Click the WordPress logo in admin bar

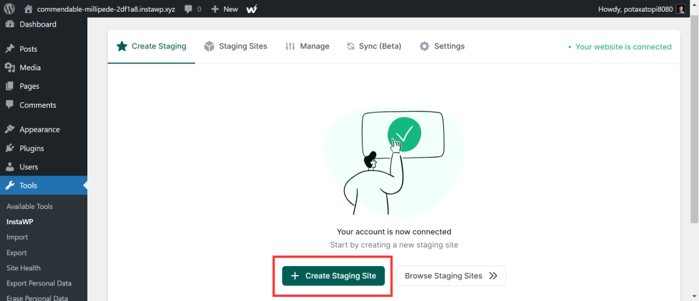point(10,8)
